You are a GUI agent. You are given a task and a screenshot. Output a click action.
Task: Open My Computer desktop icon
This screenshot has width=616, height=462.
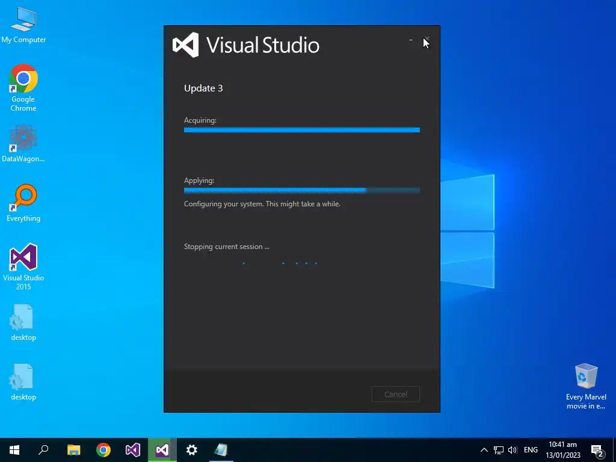23,25
